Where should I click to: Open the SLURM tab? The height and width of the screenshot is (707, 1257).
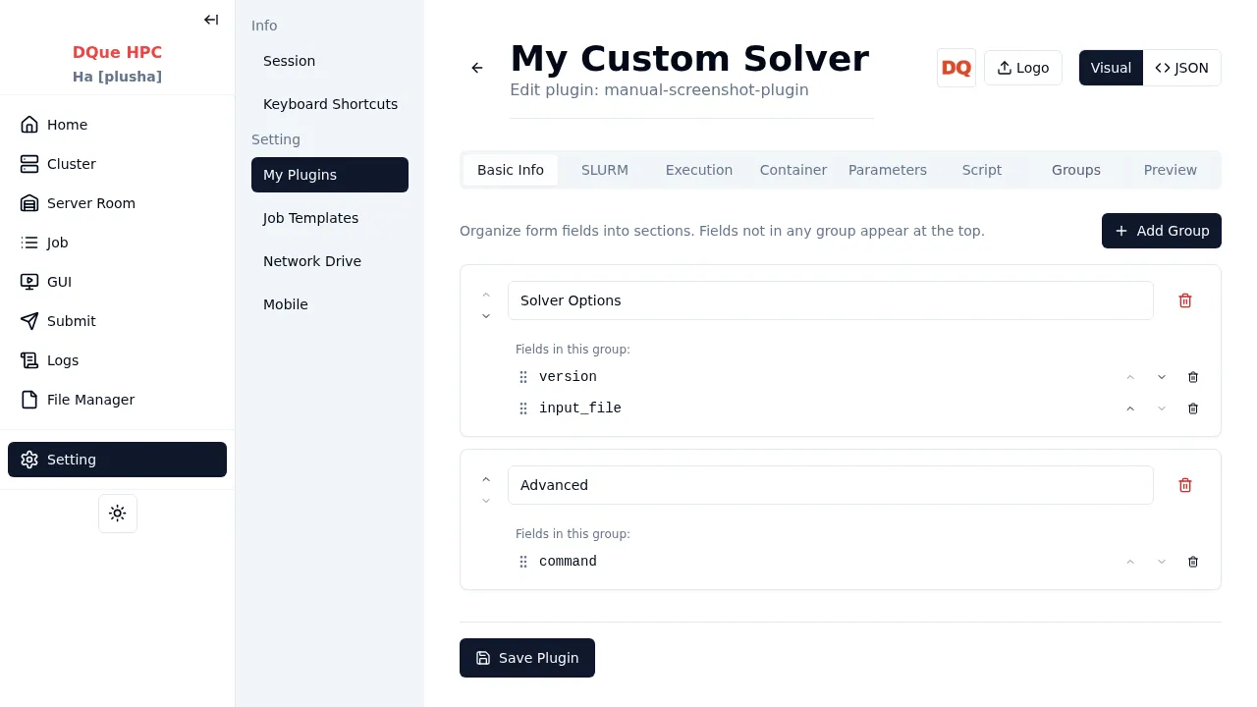click(x=605, y=170)
